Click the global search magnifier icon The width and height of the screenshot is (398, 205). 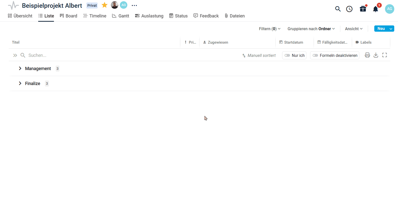click(x=338, y=9)
